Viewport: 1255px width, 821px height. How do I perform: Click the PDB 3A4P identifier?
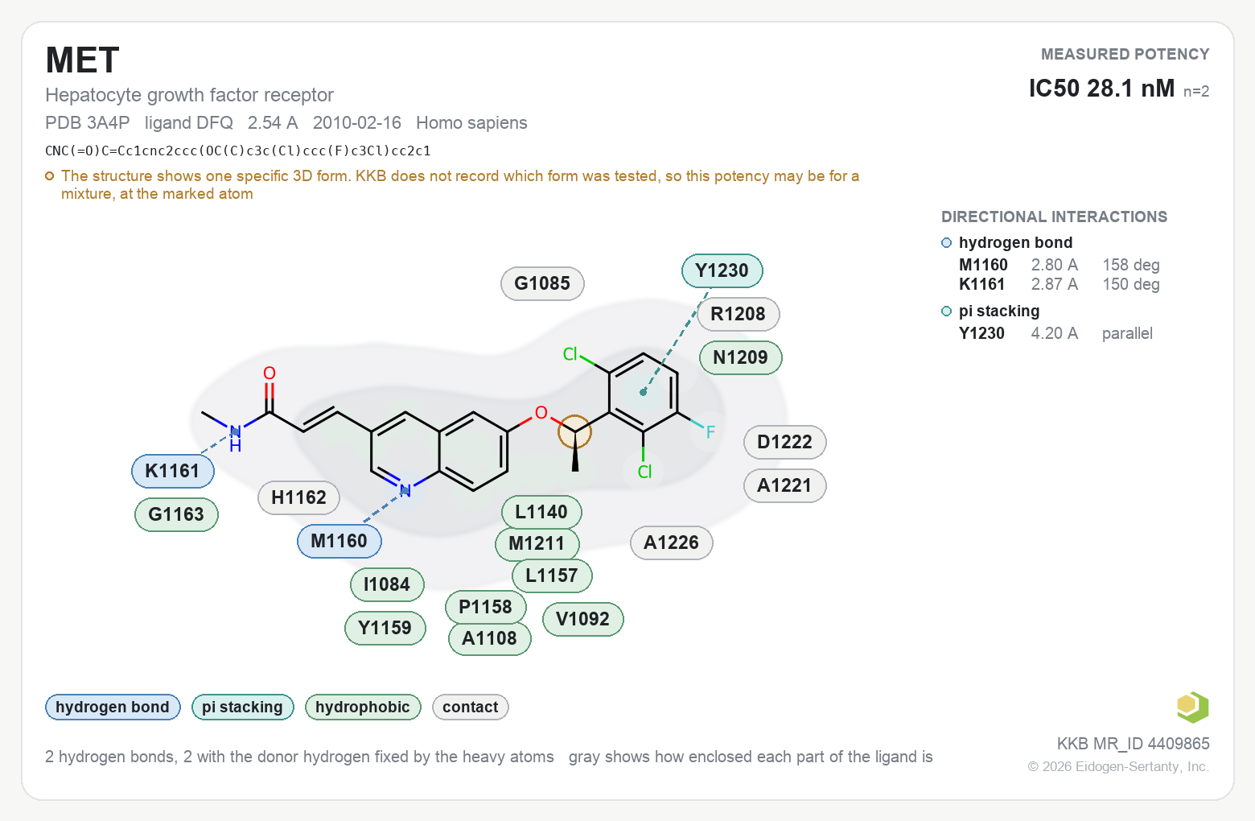[x=88, y=122]
